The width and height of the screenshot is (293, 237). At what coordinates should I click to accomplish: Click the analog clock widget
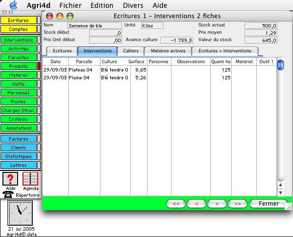point(20,213)
